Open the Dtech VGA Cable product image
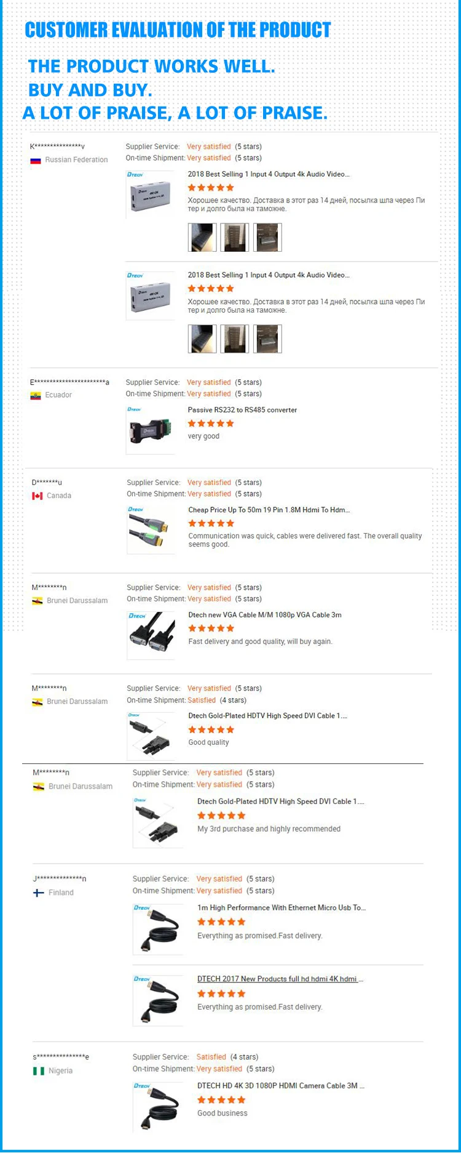Screen dimensions: 461x1153 (151, 635)
